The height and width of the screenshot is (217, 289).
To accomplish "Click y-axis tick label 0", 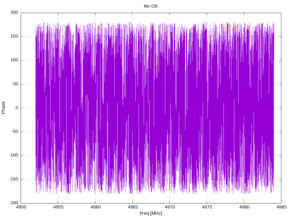I will point(17,108).
